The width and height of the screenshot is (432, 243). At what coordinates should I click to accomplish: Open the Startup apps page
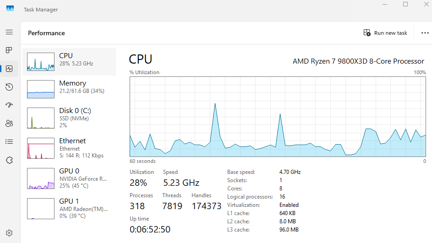pyautogui.click(x=9, y=105)
